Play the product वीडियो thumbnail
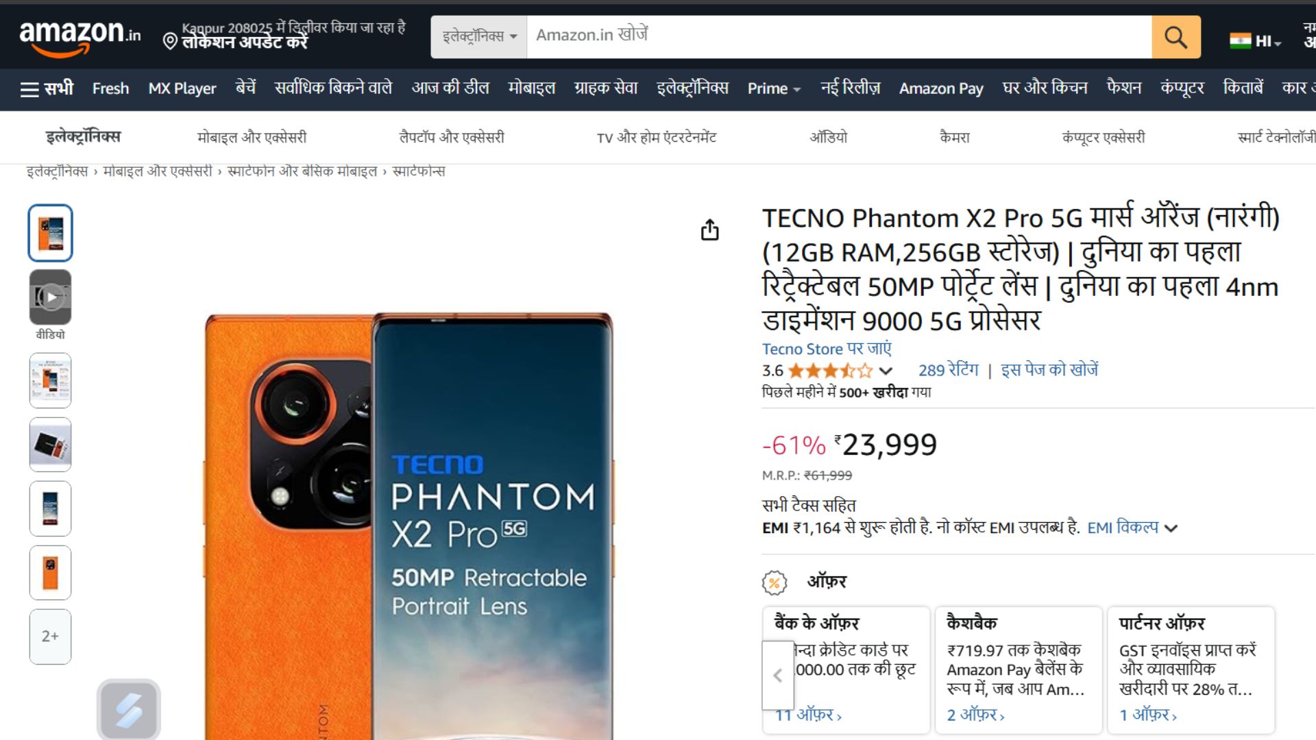The width and height of the screenshot is (1316, 740). click(x=50, y=297)
